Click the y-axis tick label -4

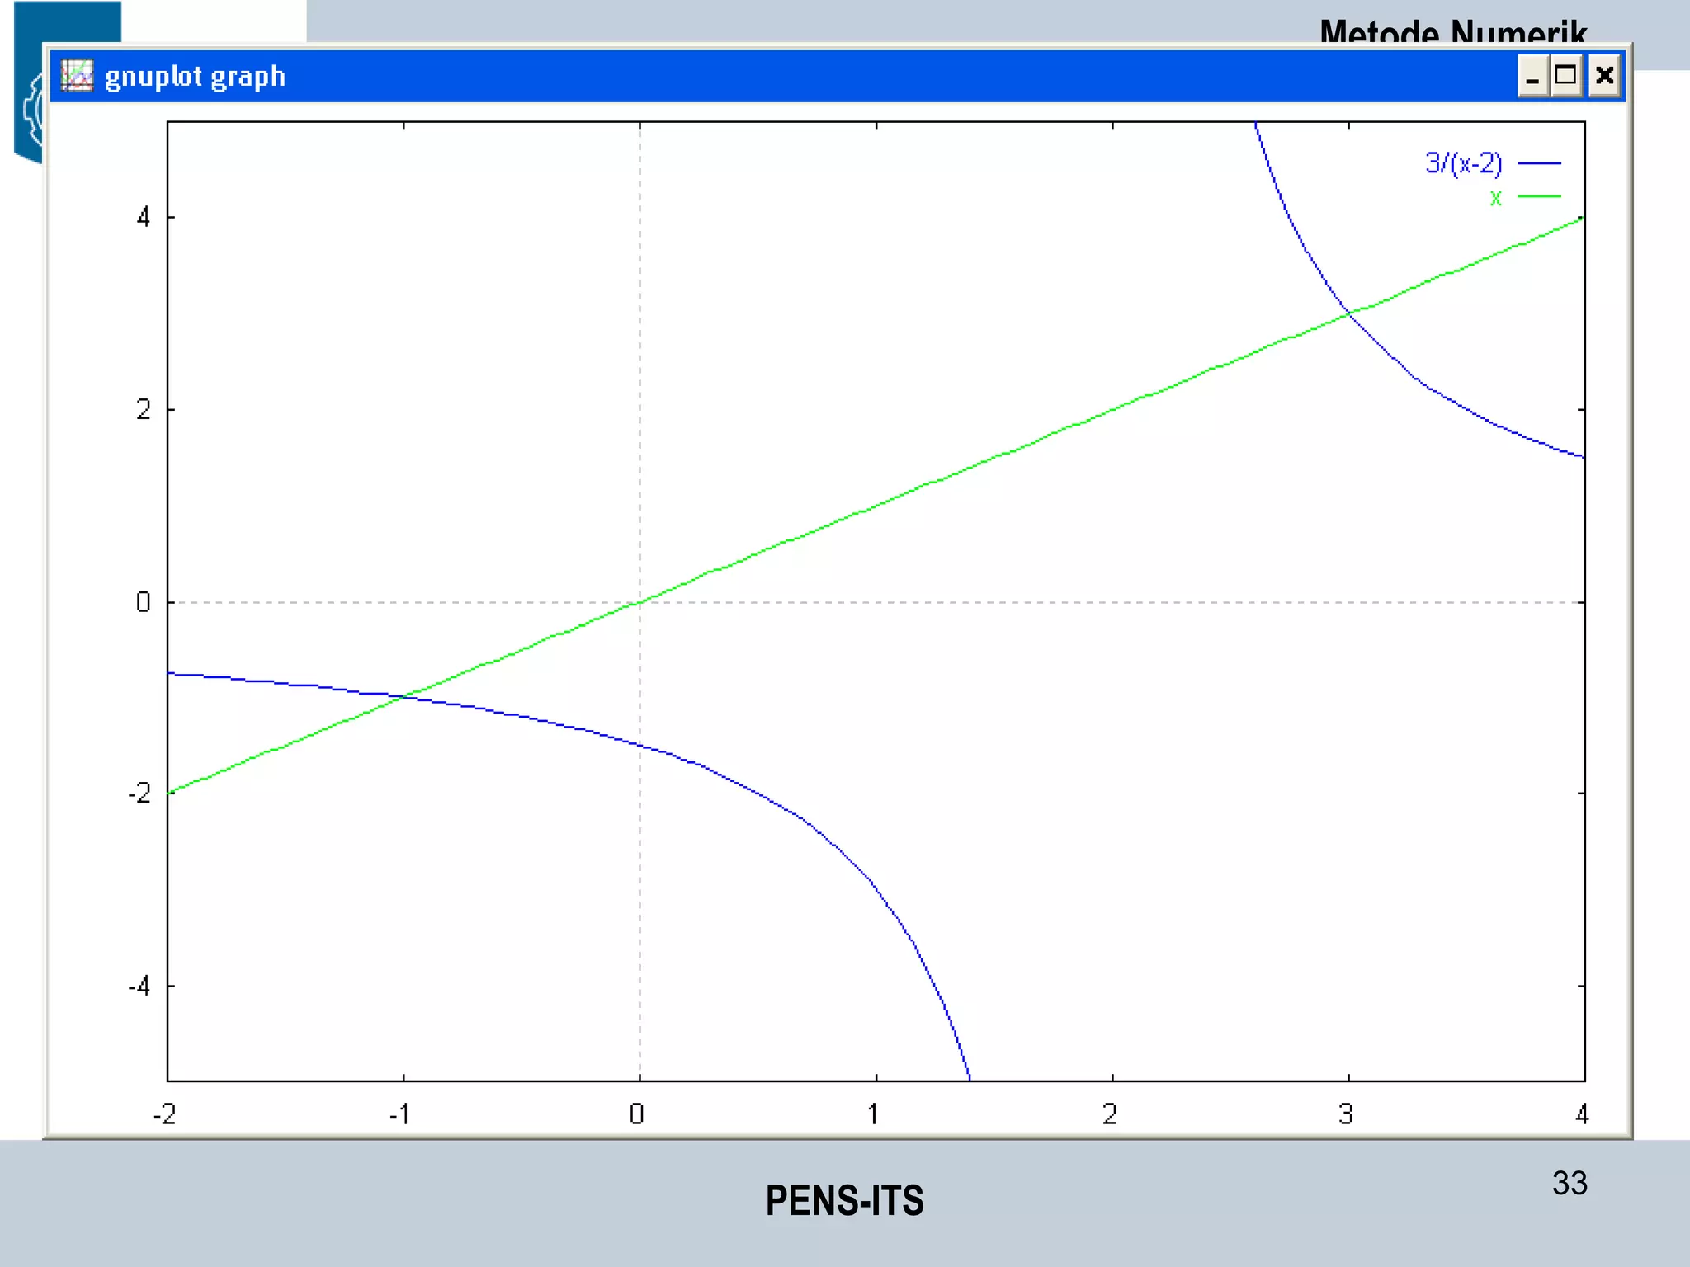139,986
